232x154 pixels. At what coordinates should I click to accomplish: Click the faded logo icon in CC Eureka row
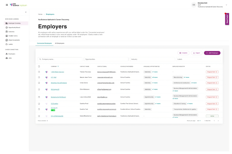(46, 104)
